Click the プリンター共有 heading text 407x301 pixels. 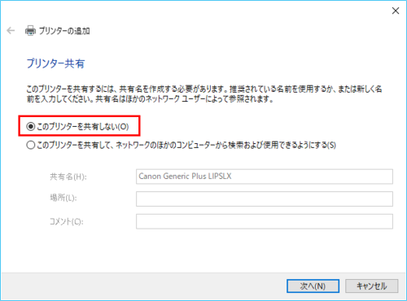tap(55, 63)
